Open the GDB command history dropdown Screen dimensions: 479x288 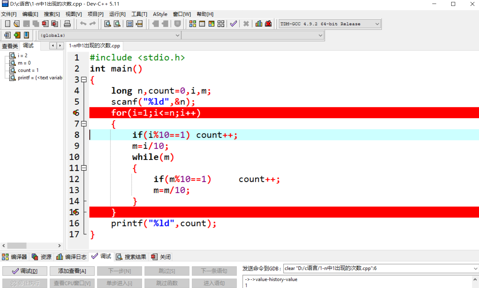pos(475,268)
